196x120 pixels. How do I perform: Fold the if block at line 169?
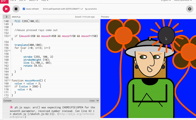(x=10, y=86)
